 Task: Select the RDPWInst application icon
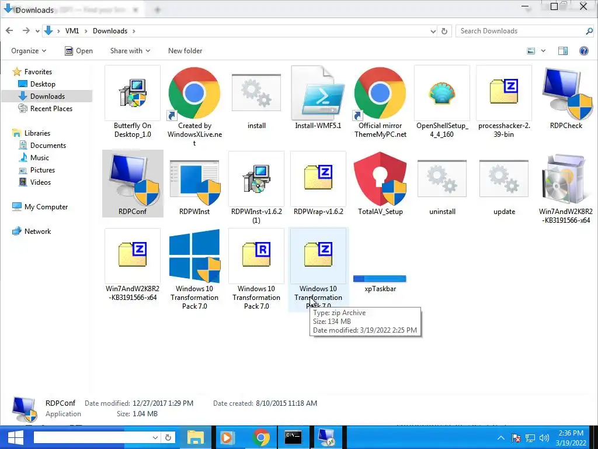tap(194, 182)
